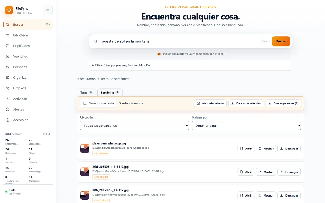Open the 'Orden original' sort dropdown
The width and height of the screenshot is (325, 203).
(x=246, y=126)
